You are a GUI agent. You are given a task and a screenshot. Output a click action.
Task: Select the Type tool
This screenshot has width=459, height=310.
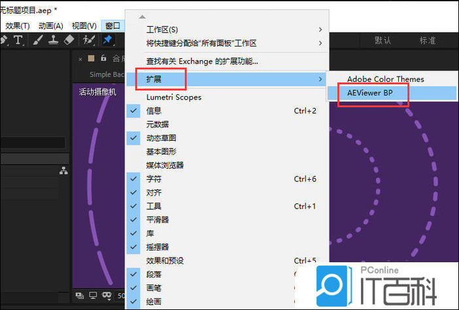pyautogui.click(x=18, y=40)
